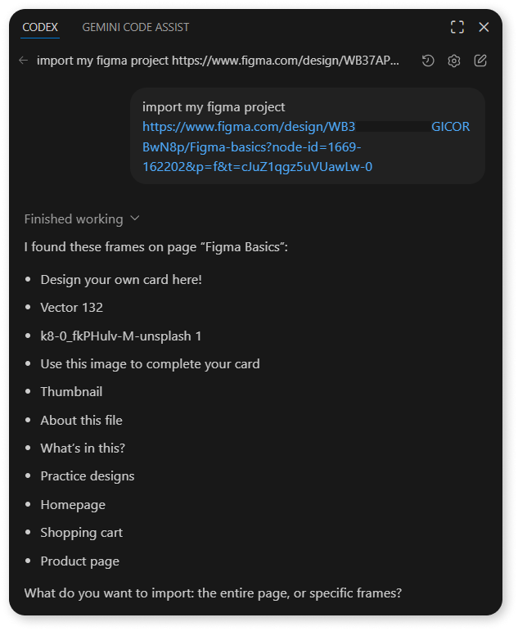The image size is (518, 631).
Task: Switch to the GEMINI CODE ASSIST tab
Action: (136, 27)
